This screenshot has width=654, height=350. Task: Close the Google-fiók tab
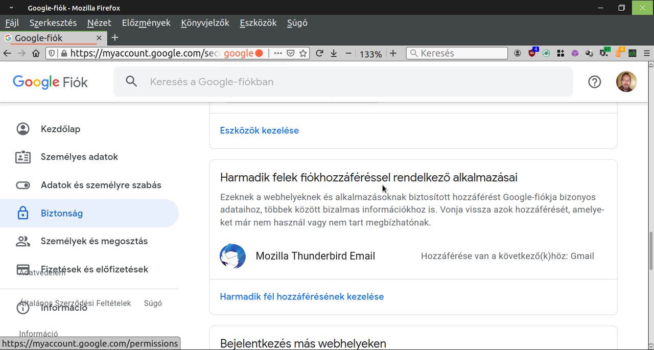pos(99,38)
